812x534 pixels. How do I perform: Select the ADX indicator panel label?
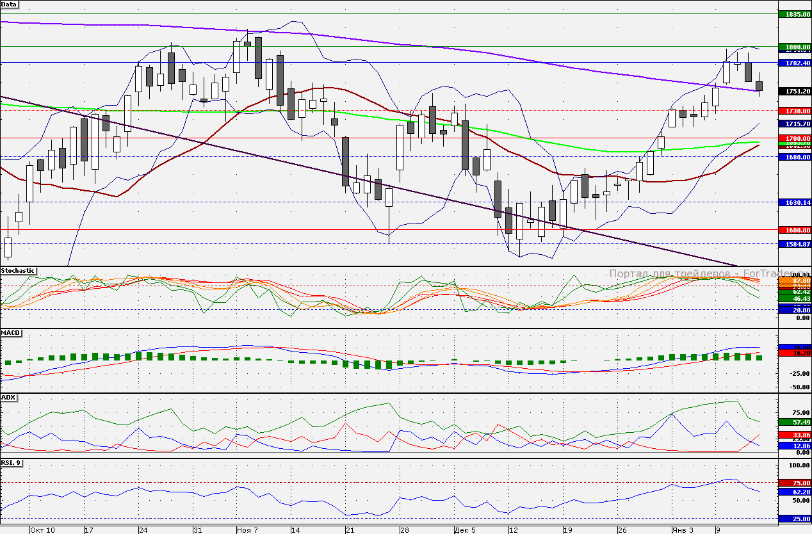tap(8, 398)
